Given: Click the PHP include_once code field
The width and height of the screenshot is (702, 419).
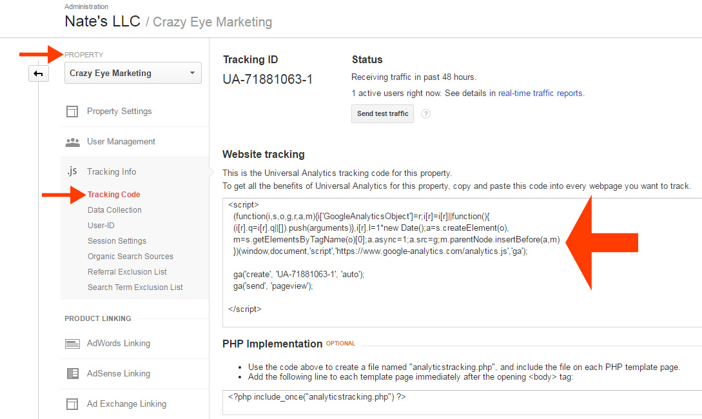Looking at the screenshot, I should (x=462, y=402).
